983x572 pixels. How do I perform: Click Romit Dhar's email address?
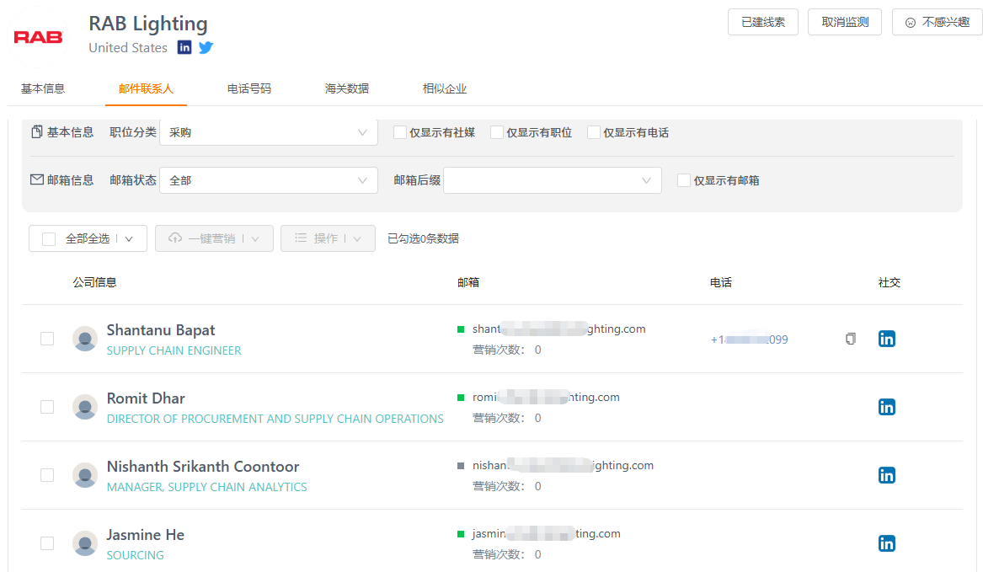pos(546,397)
